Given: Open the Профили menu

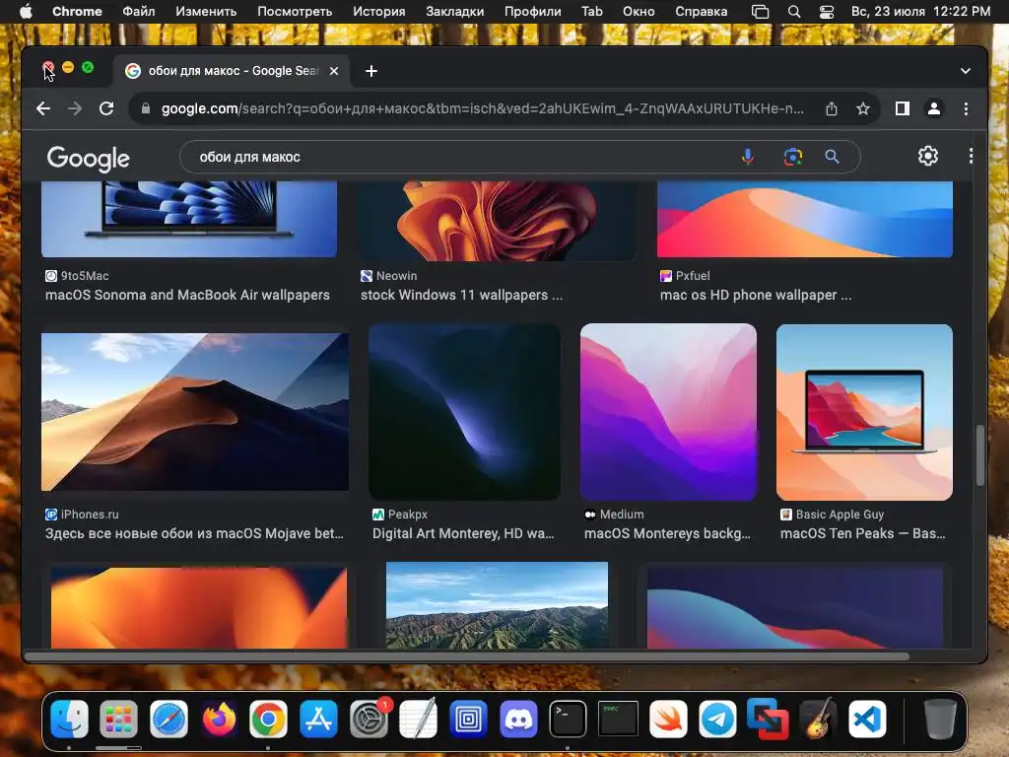Looking at the screenshot, I should [x=533, y=12].
